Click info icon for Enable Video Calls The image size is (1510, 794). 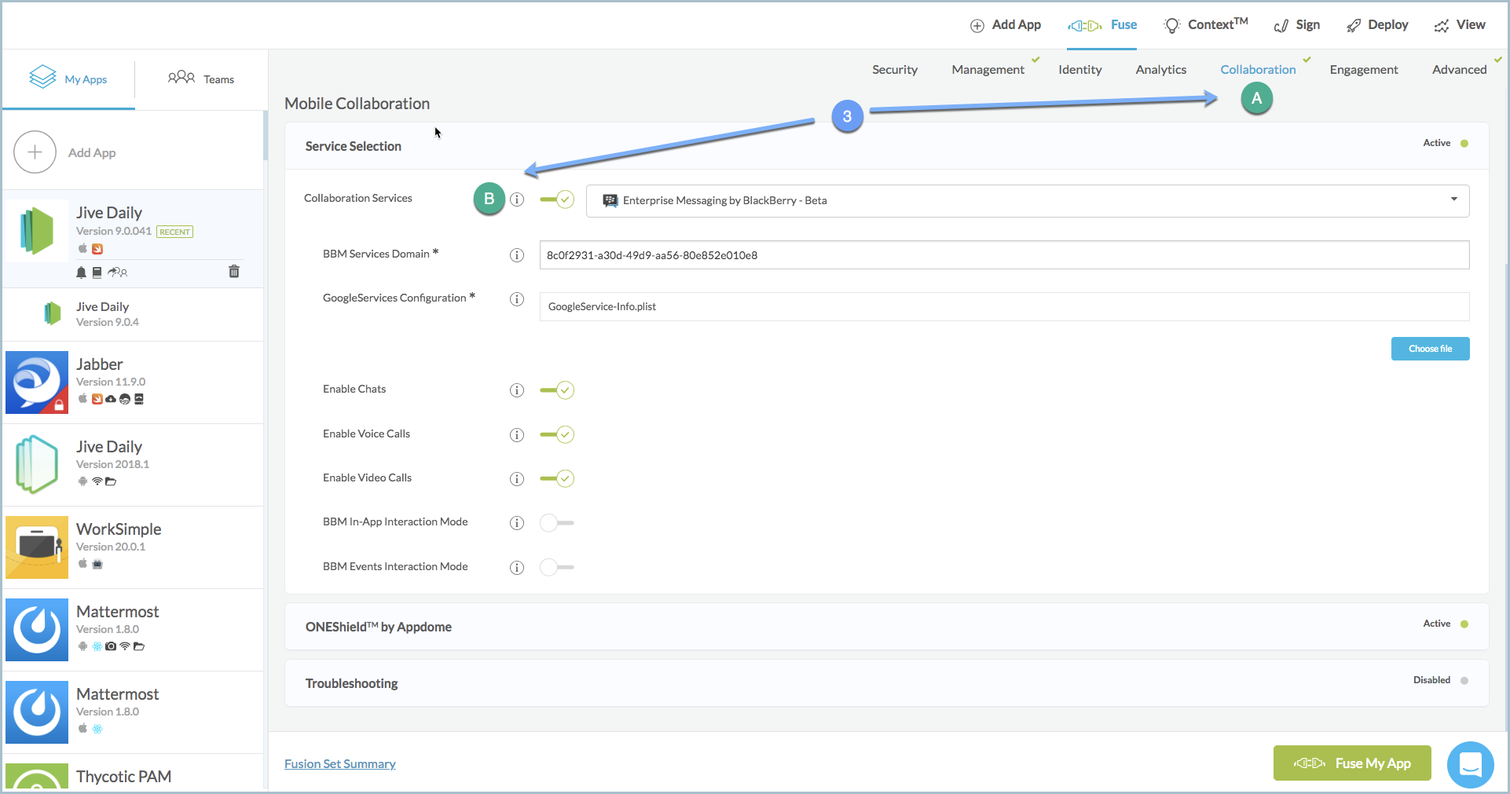click(x=517, y=479)
